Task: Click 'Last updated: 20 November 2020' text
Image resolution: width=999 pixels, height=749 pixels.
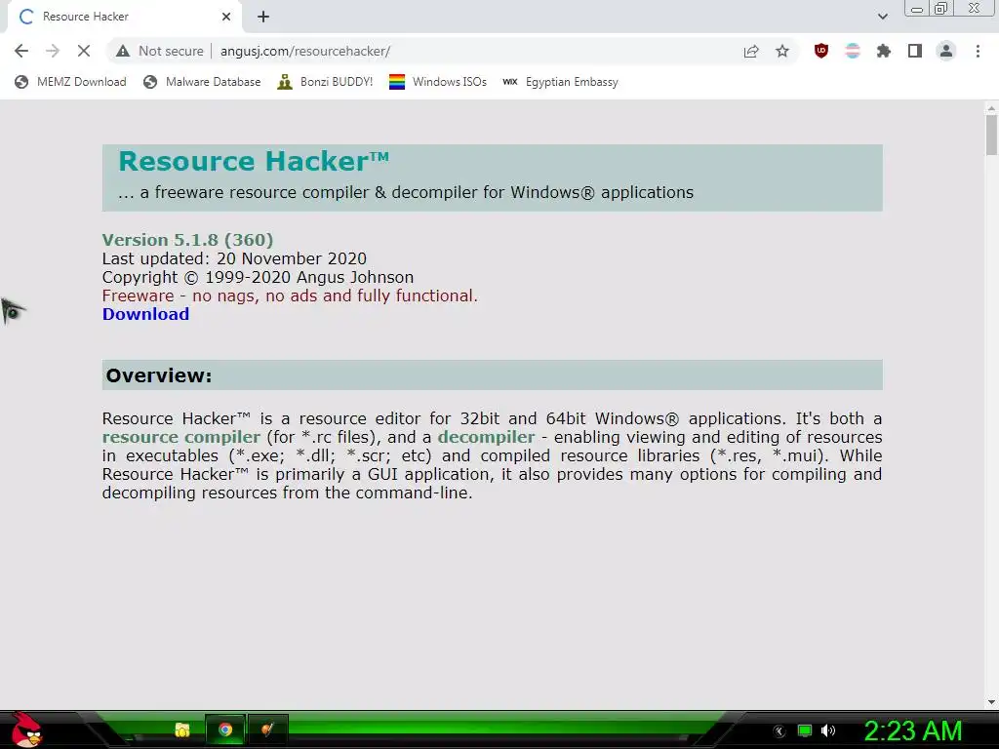Action: pos(234,258)
